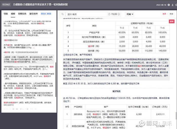Click the star favorite icon
This screenshot has width=177, height=129.
click(176, 5)
